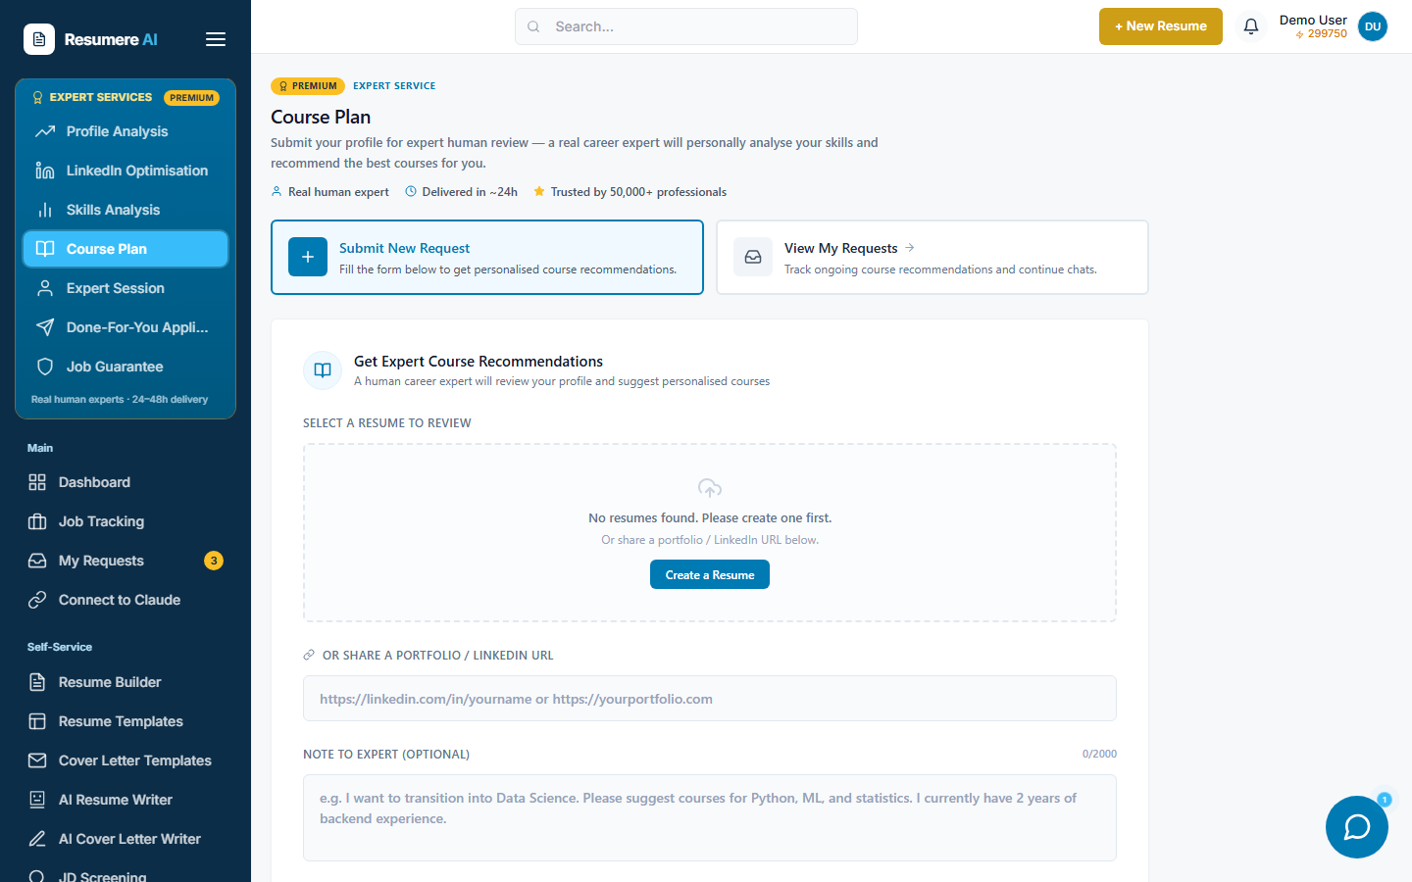Click the Resumere AI logo icon
The height and width of the screenshot is (882, 1412).
pos(39,39)
